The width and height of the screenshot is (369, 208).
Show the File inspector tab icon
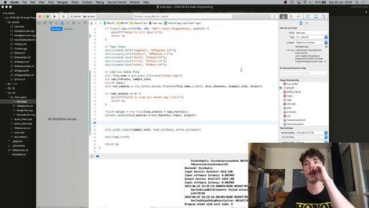(301, 23)
